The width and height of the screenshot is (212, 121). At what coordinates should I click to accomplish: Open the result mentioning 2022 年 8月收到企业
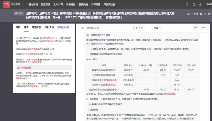(x=43, y=75)
